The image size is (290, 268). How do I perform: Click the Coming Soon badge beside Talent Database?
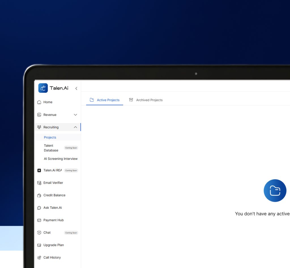(x=71, y=148)
